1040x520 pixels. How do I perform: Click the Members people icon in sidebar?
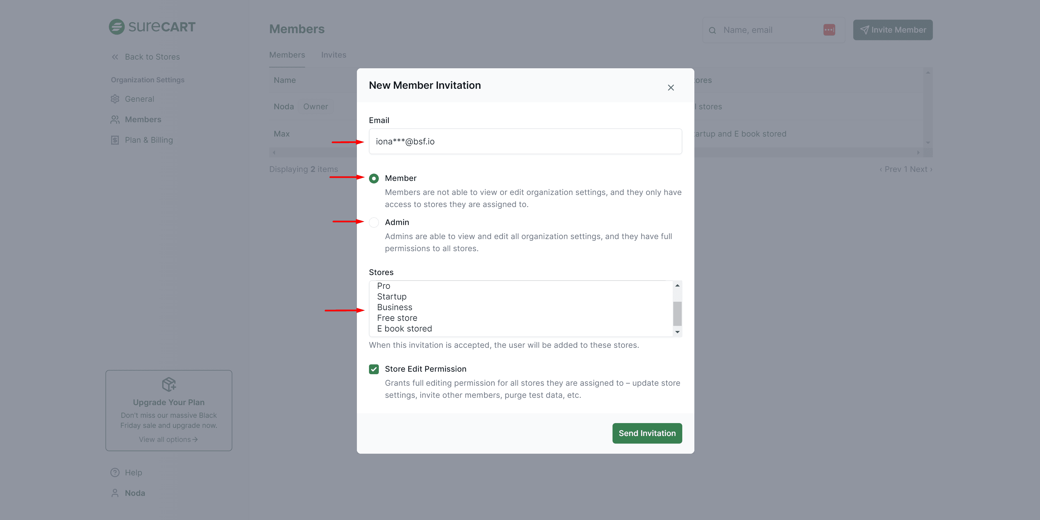pos(115,119)
